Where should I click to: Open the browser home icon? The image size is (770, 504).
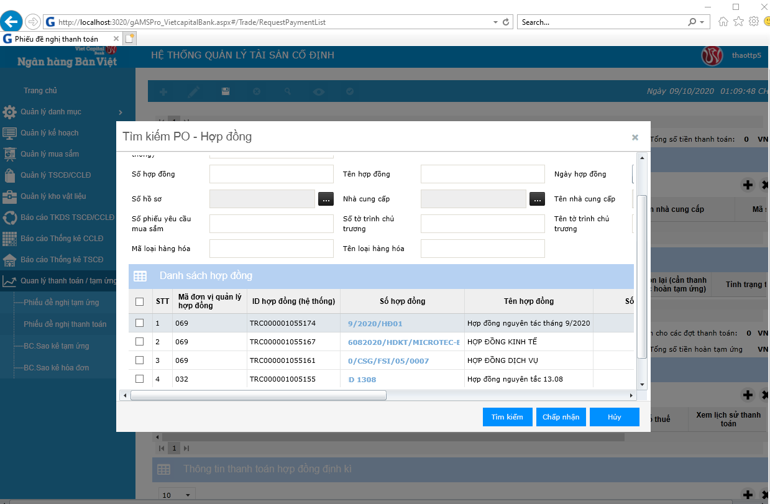pos(723,22)
